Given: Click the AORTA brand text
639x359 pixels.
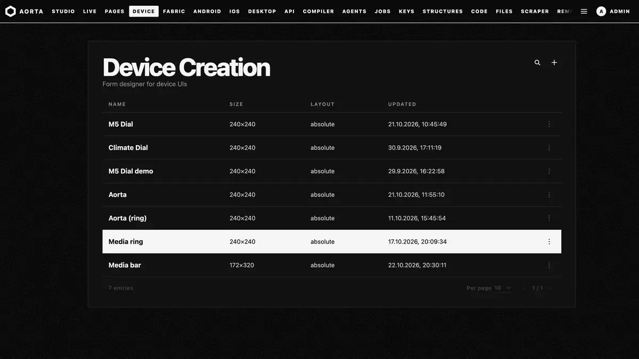Looking at the screenshot, I should (31, 11).
